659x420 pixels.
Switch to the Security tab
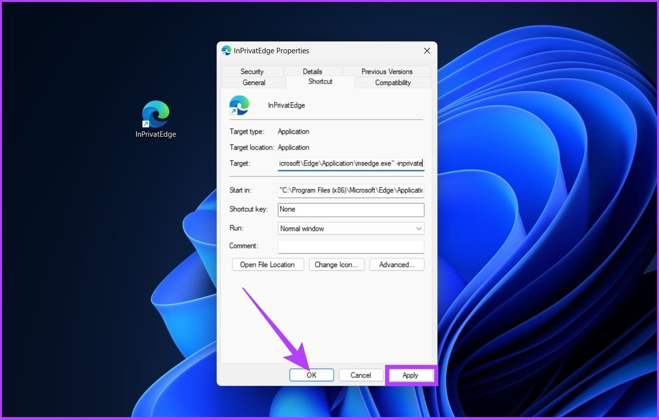(252, 71)
